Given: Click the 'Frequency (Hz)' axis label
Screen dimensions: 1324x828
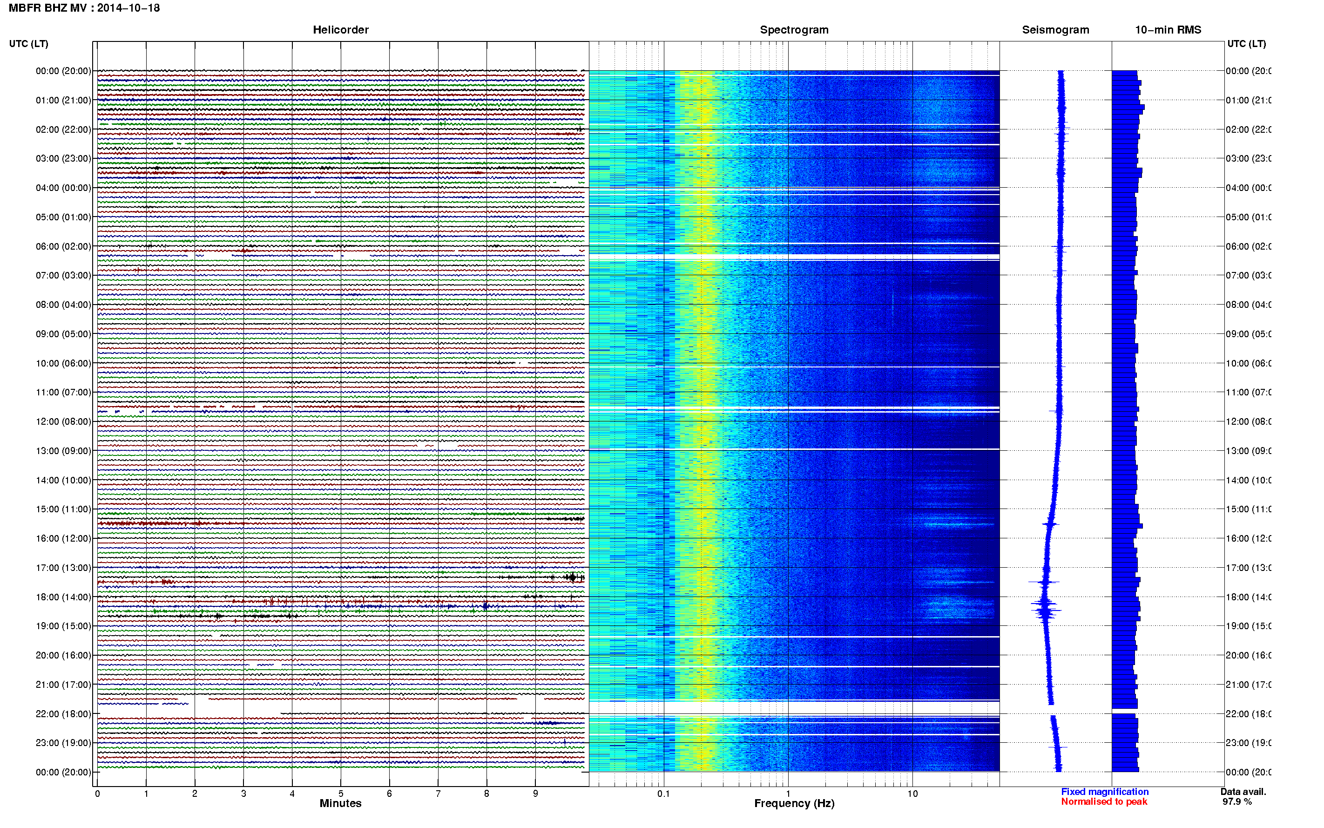Looking at the screenshot, I should pos(794,803).
